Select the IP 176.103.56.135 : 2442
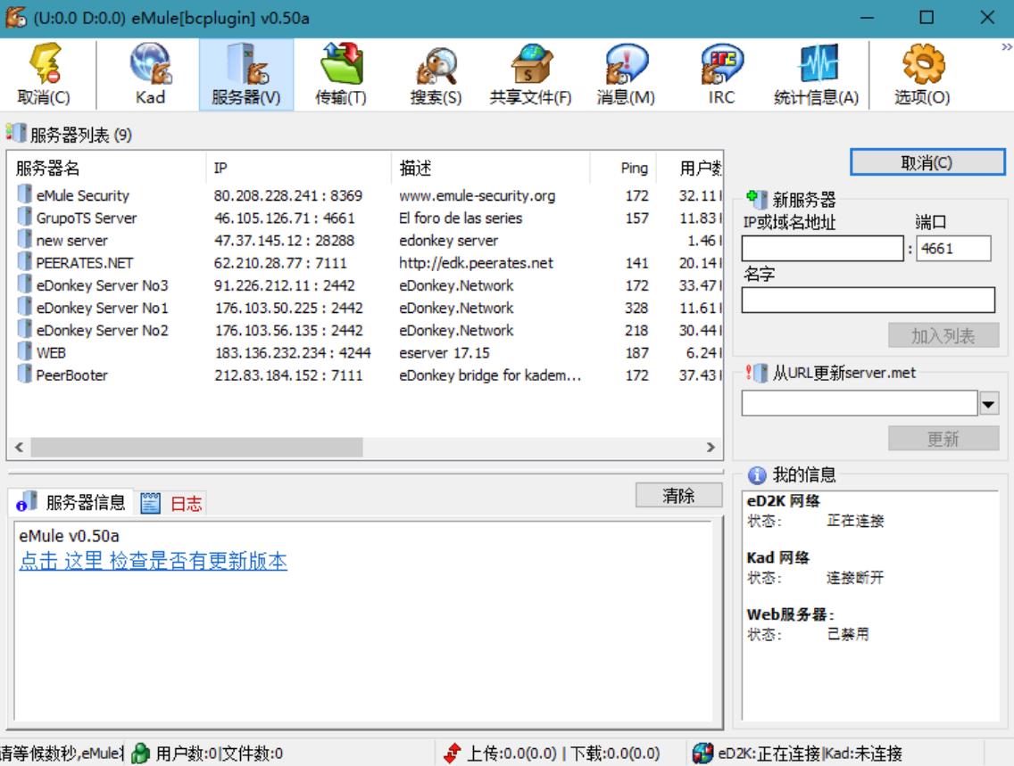This screenshot has height=766, width=1014. click(289, 330)
